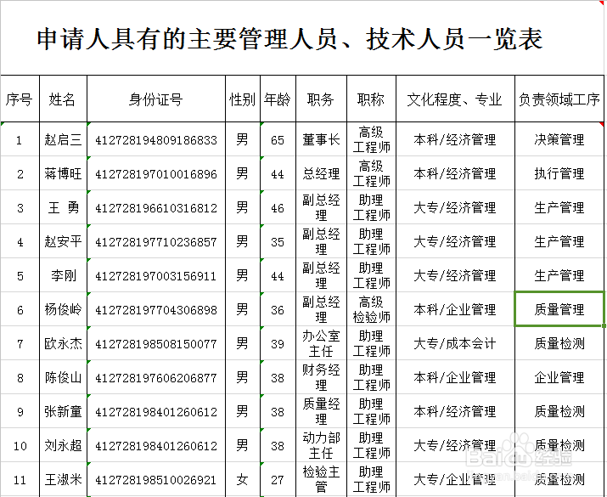Select the name cell 王 勇
This screenshot has height=497, width=607.
click(x=63, y=207)
